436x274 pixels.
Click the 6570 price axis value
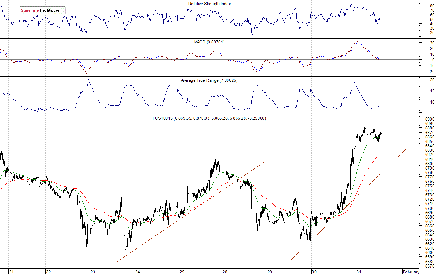tap(430, 266)
